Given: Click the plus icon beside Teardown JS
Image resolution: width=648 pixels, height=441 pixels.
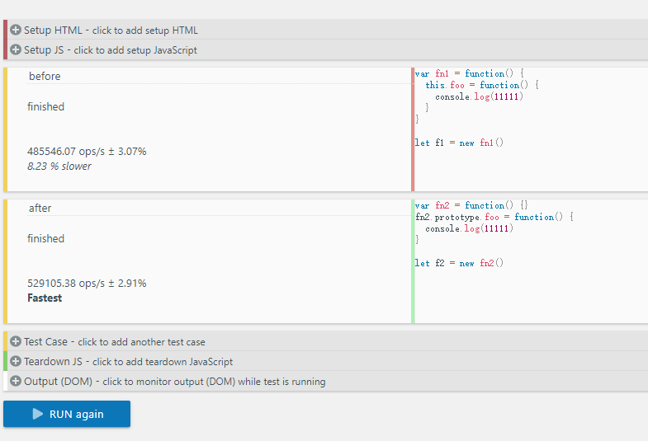Looking at the screenshot, I should (x=16, y=361).
